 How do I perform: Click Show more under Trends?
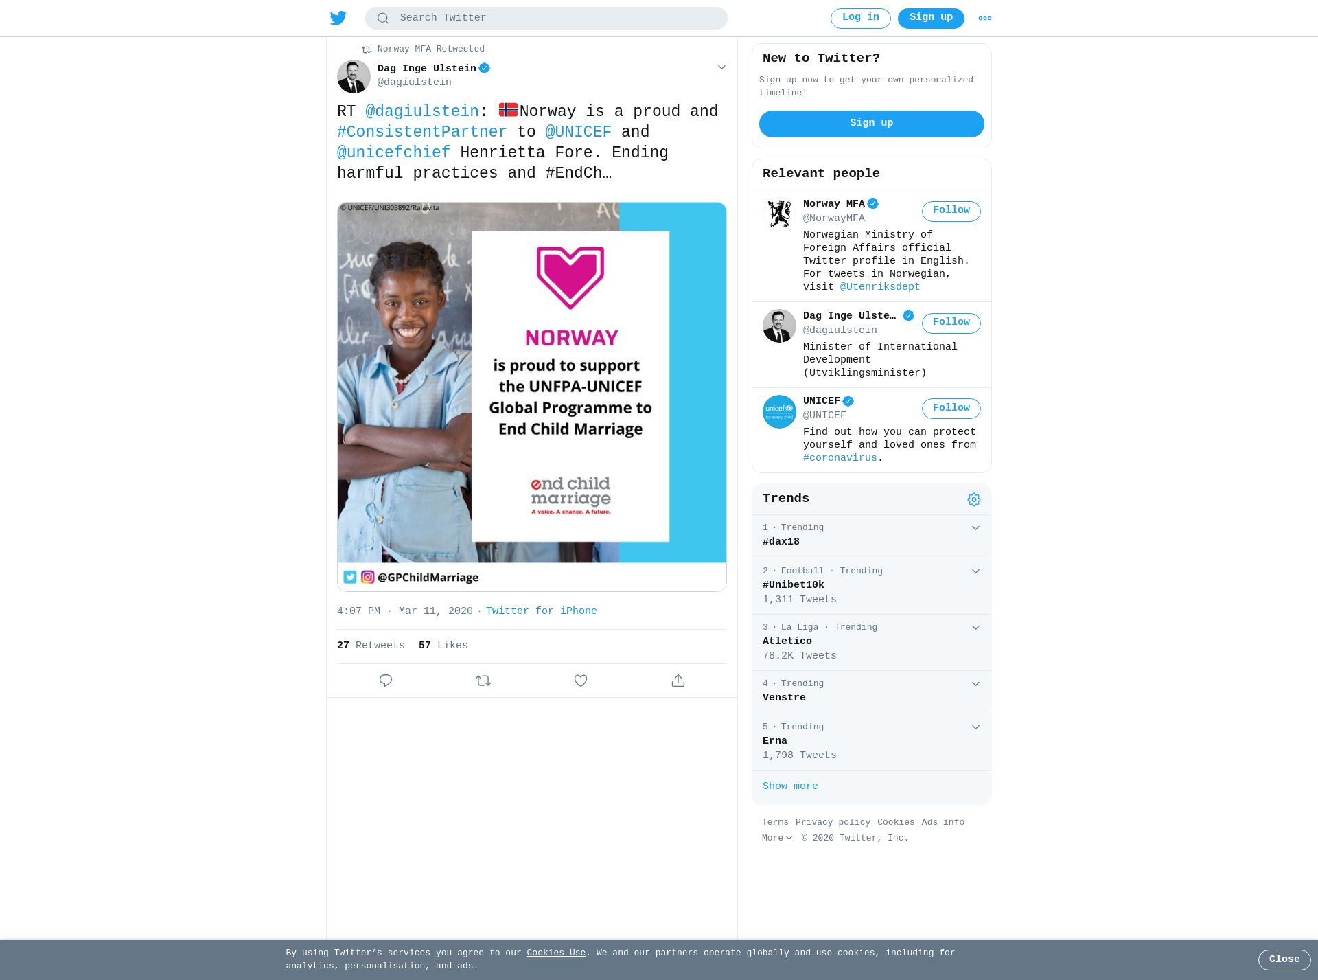coord(790,786)
